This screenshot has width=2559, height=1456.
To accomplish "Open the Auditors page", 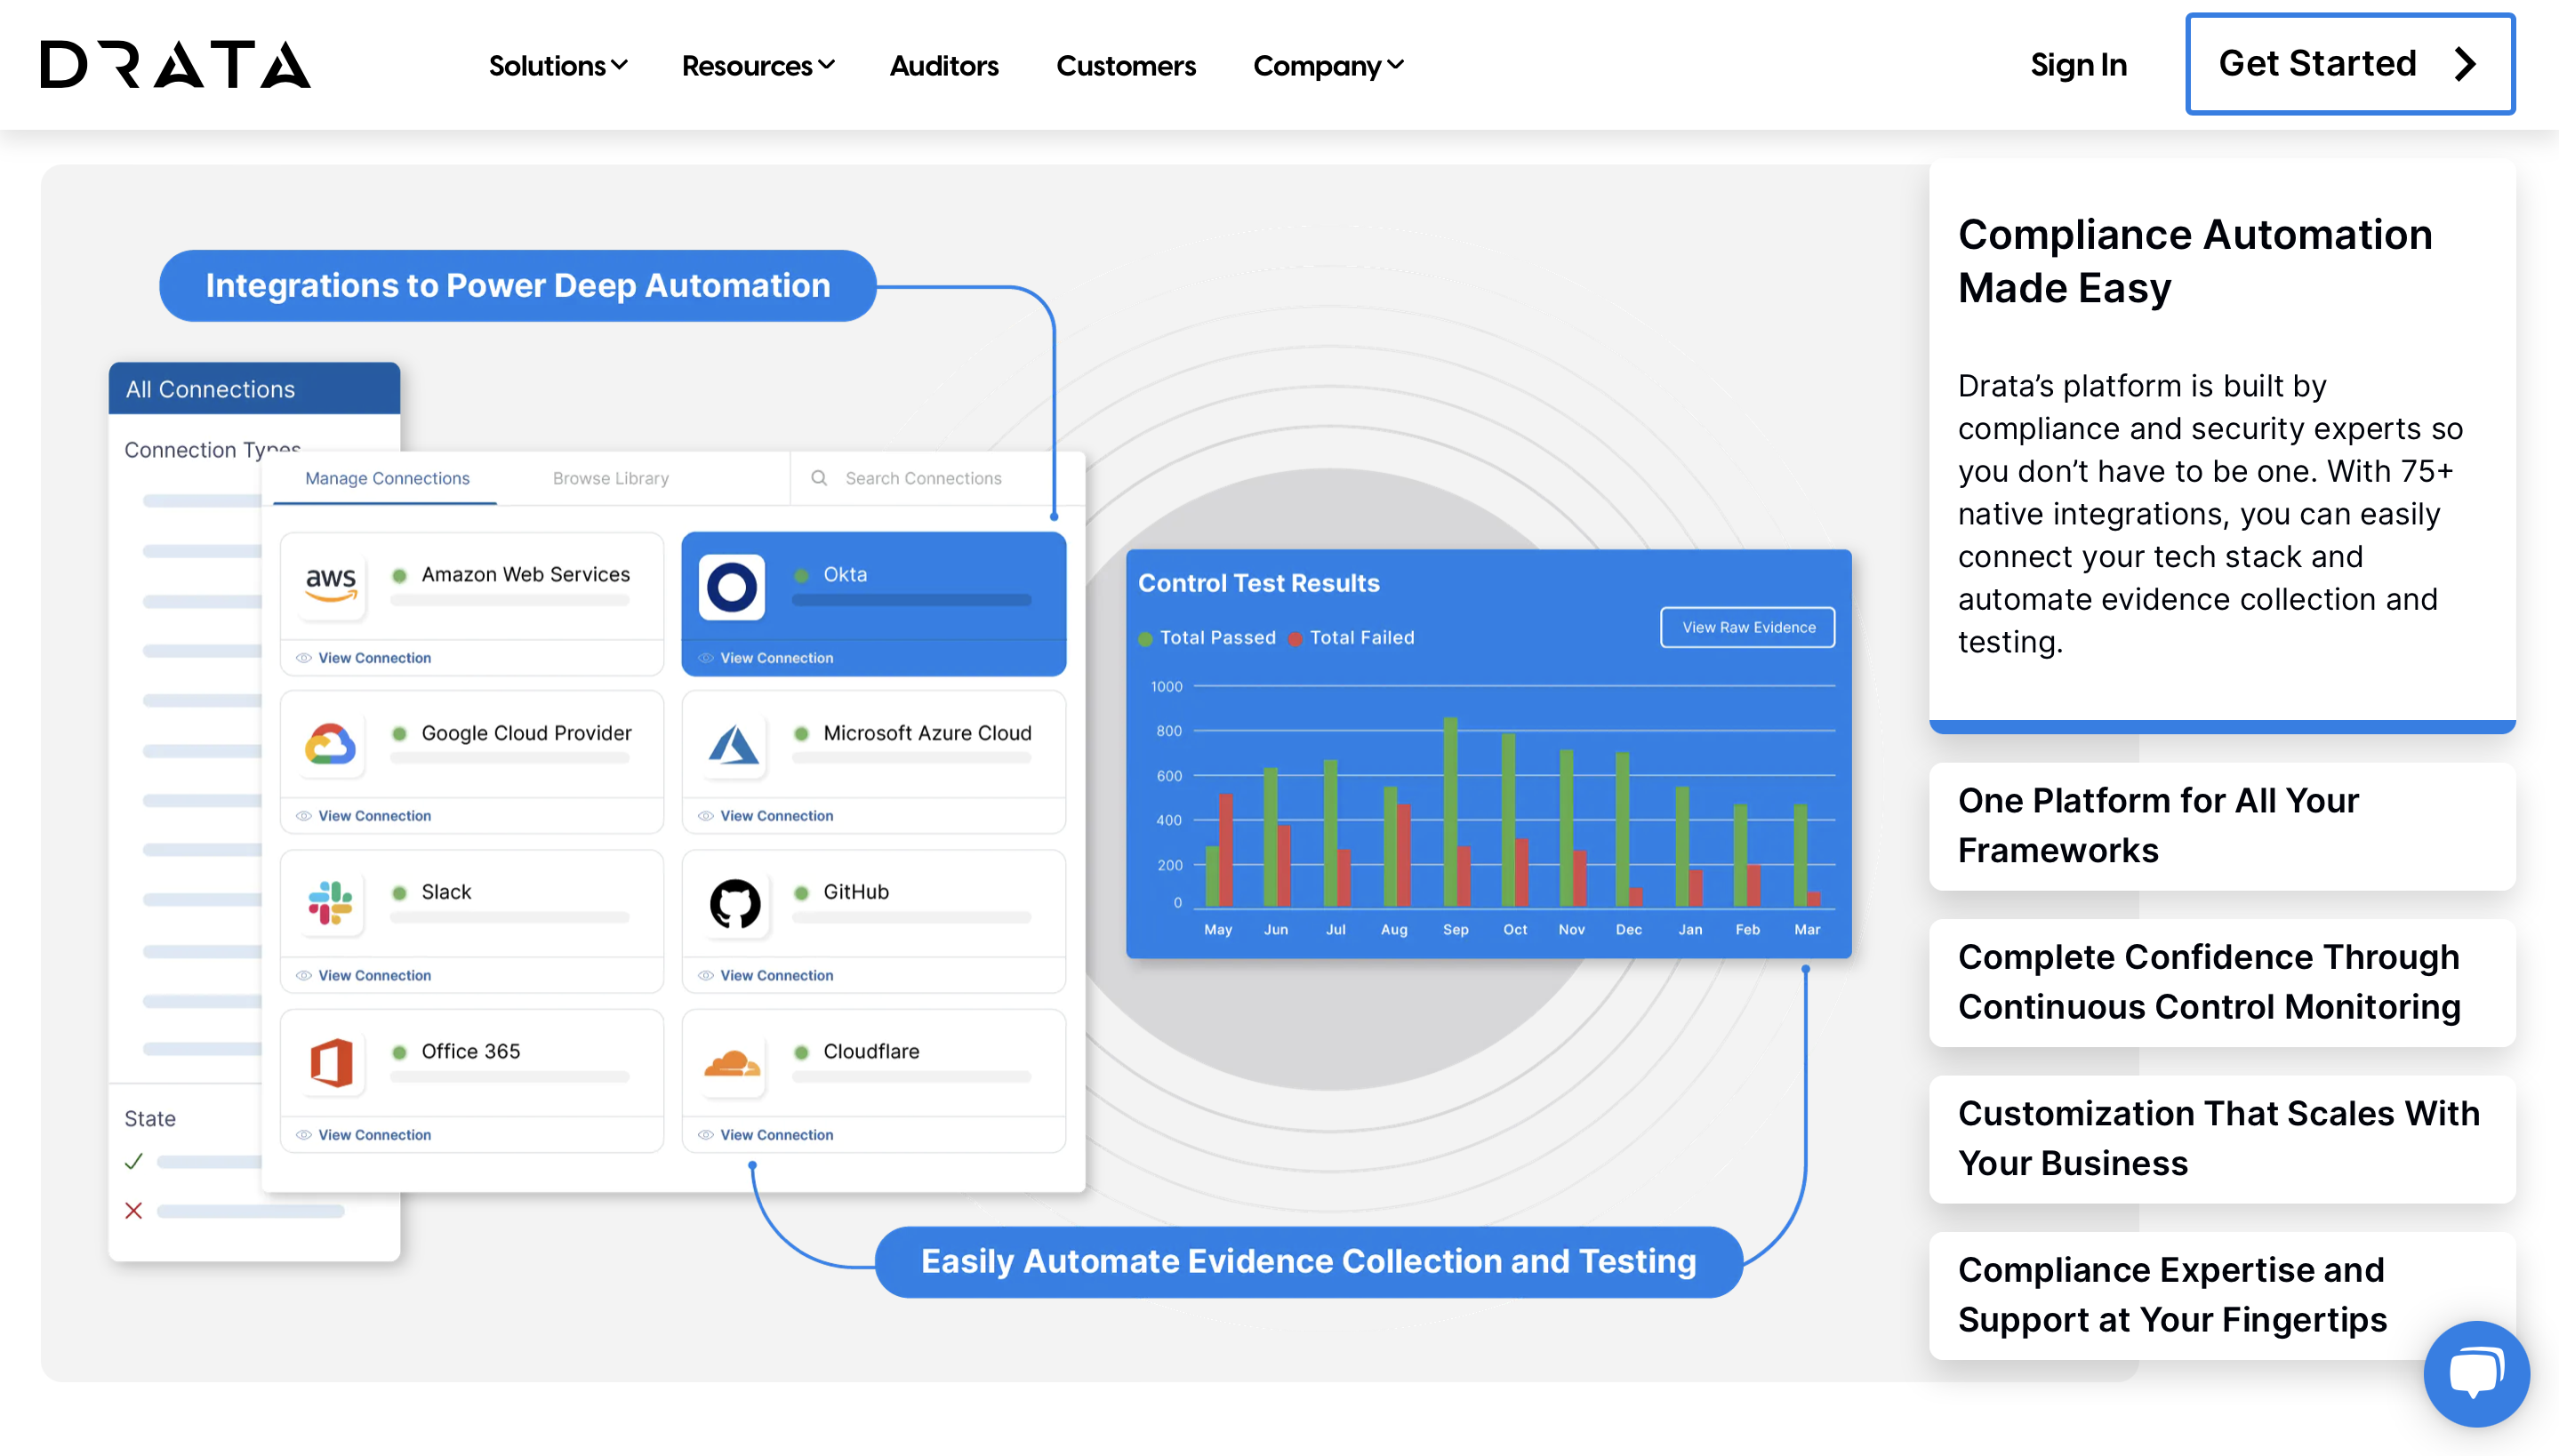I will pos(944,66).
